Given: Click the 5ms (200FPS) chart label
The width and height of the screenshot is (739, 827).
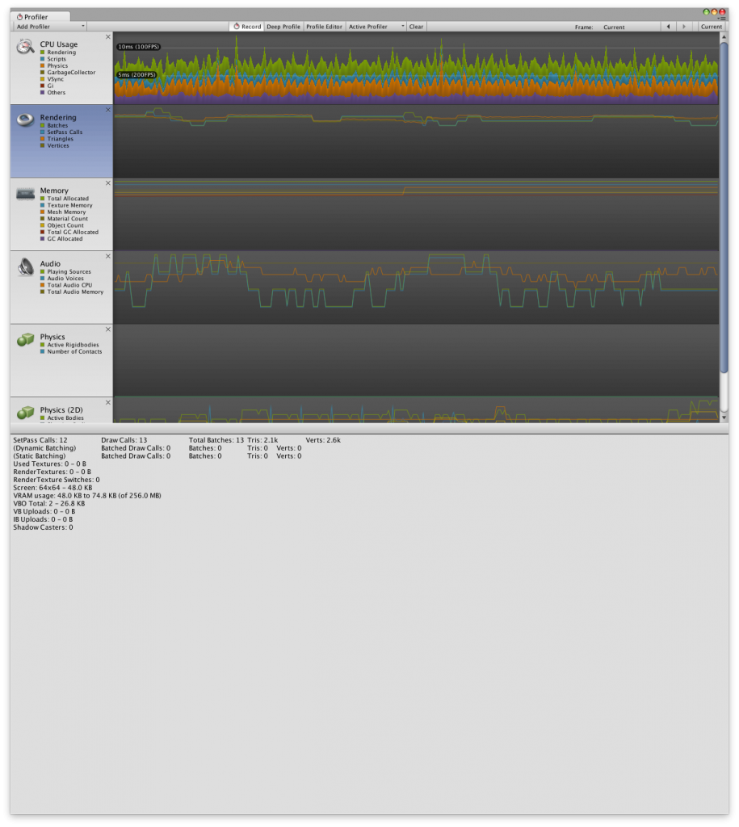Looking at the screenshot, I should tap(136, 75).
